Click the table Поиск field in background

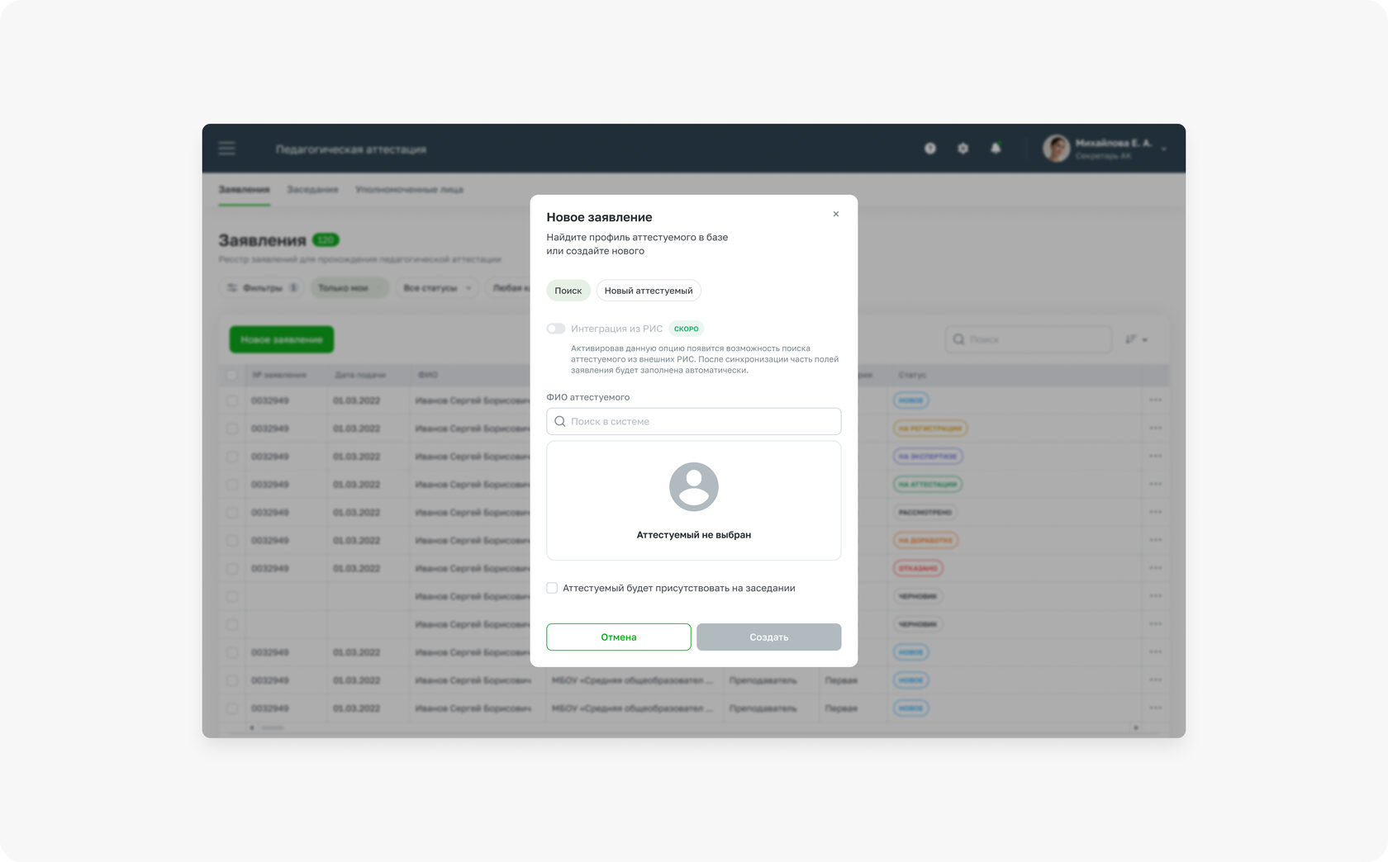pos(1029,339)
